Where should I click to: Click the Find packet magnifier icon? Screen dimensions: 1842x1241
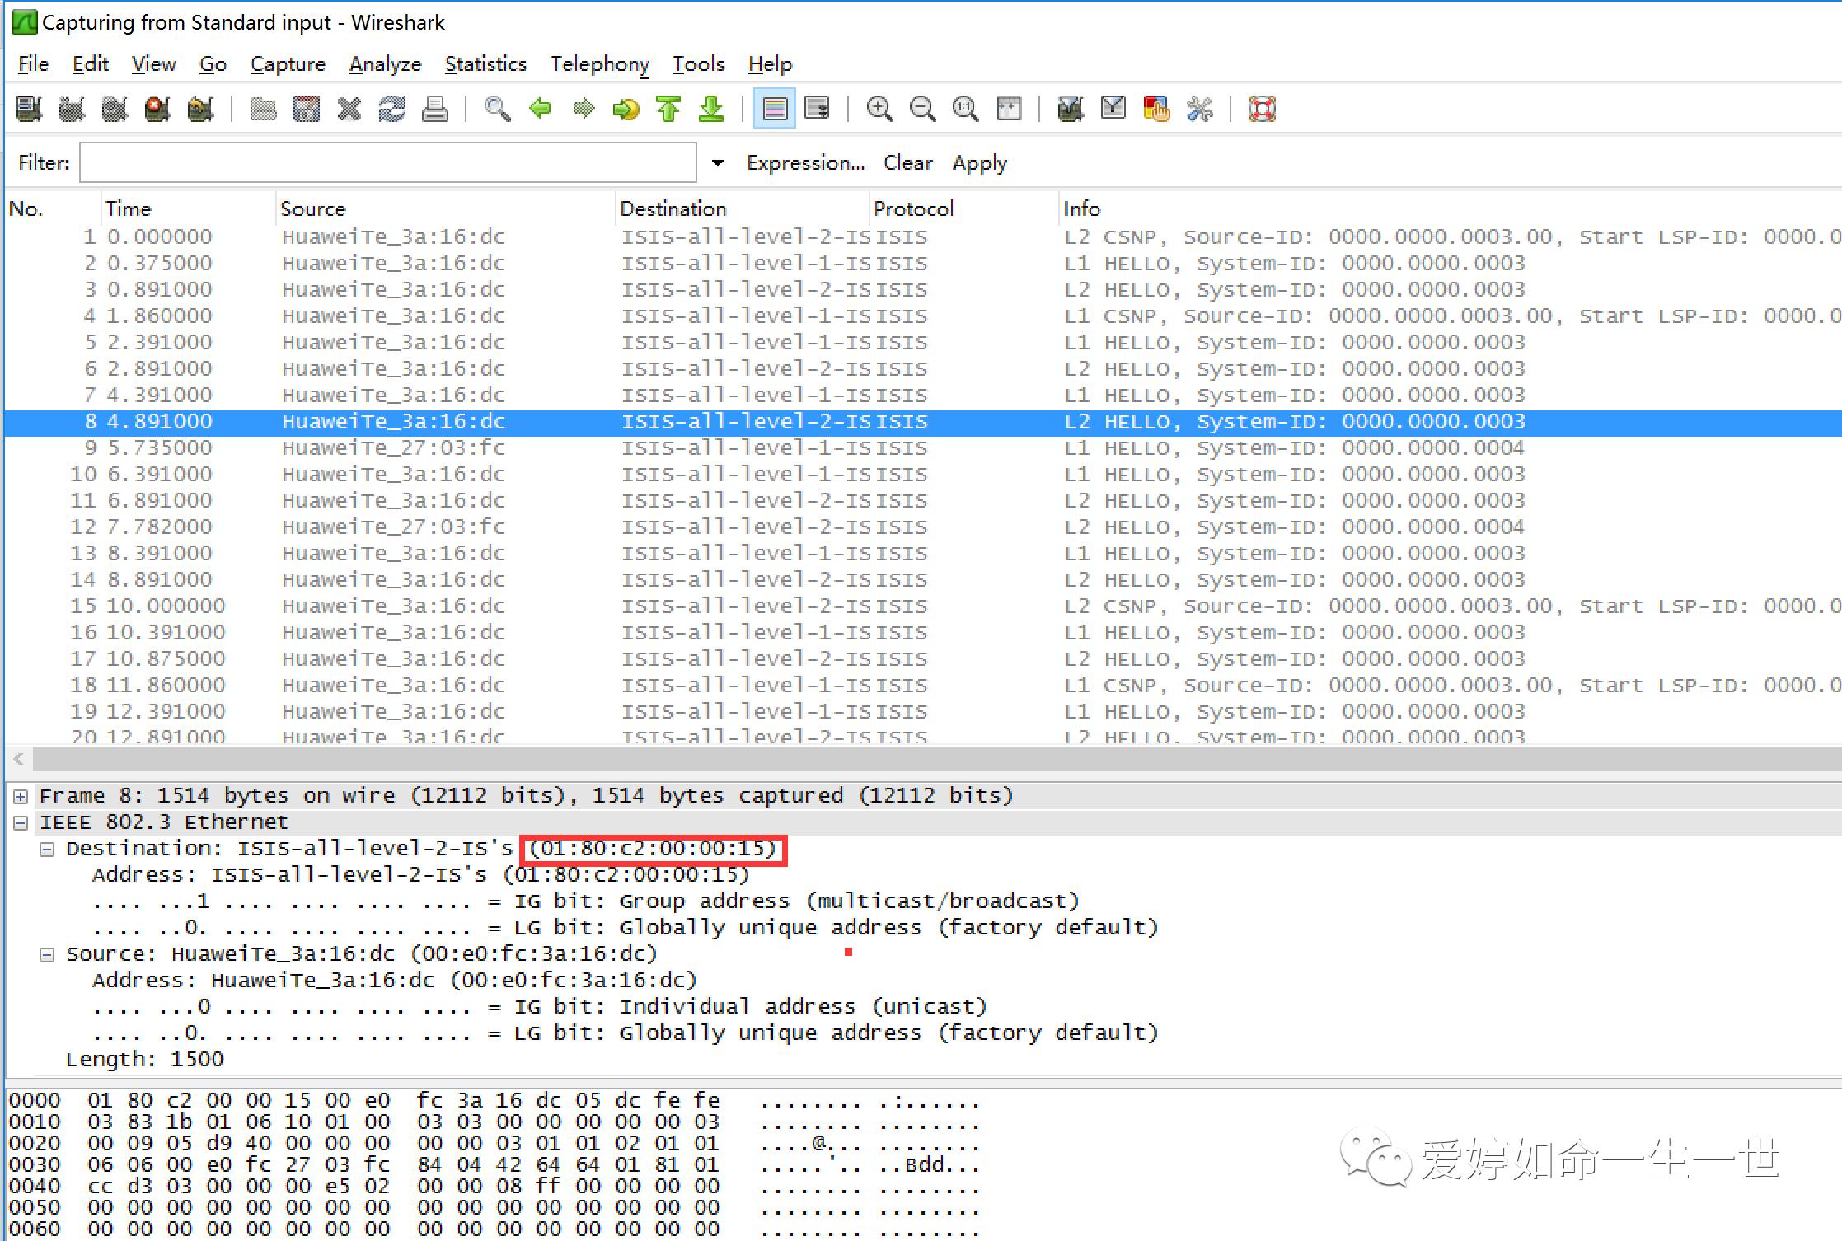coord(497,109)
